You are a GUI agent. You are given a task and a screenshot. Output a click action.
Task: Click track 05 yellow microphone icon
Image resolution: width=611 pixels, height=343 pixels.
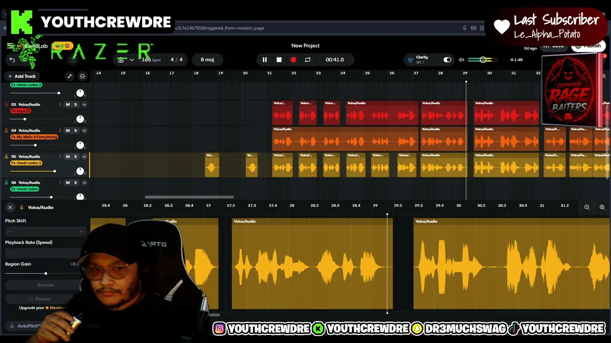click(x=6, y=157)
